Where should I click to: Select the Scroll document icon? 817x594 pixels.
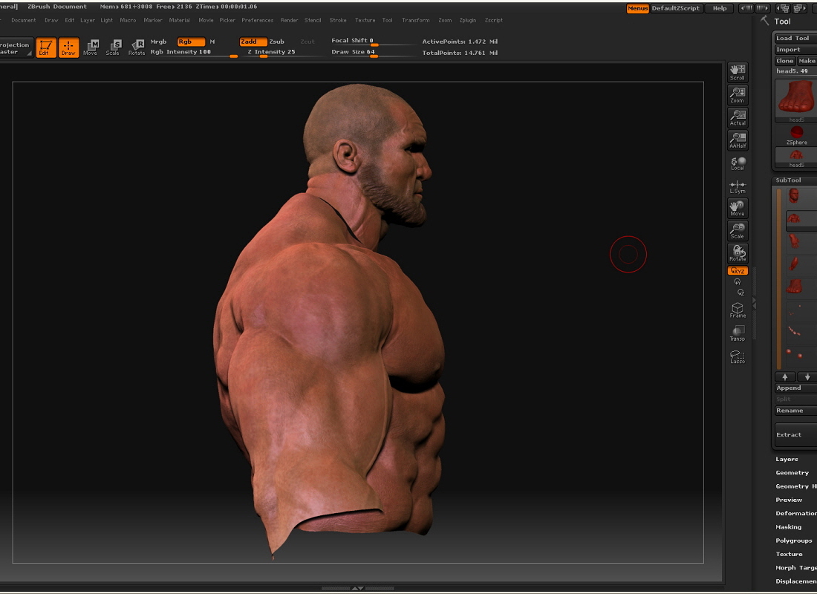click(737, 71)
